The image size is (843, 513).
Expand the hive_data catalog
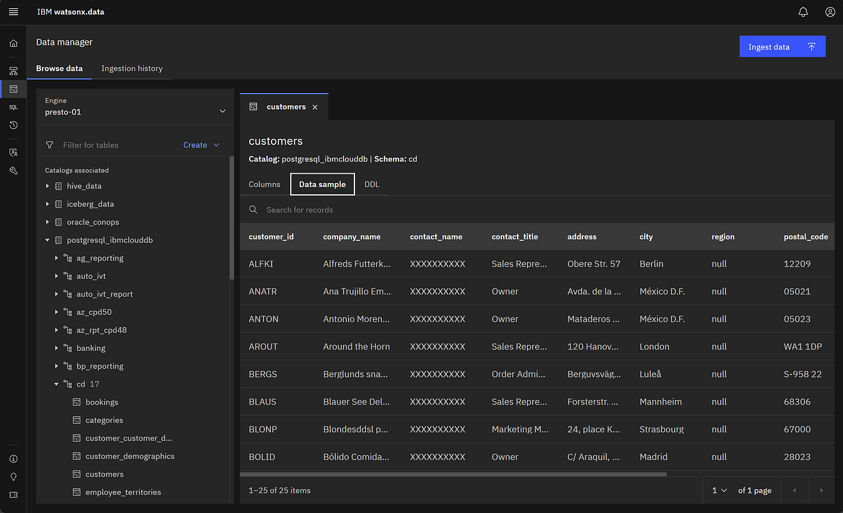pyautogui.click(x=48, y=186)
